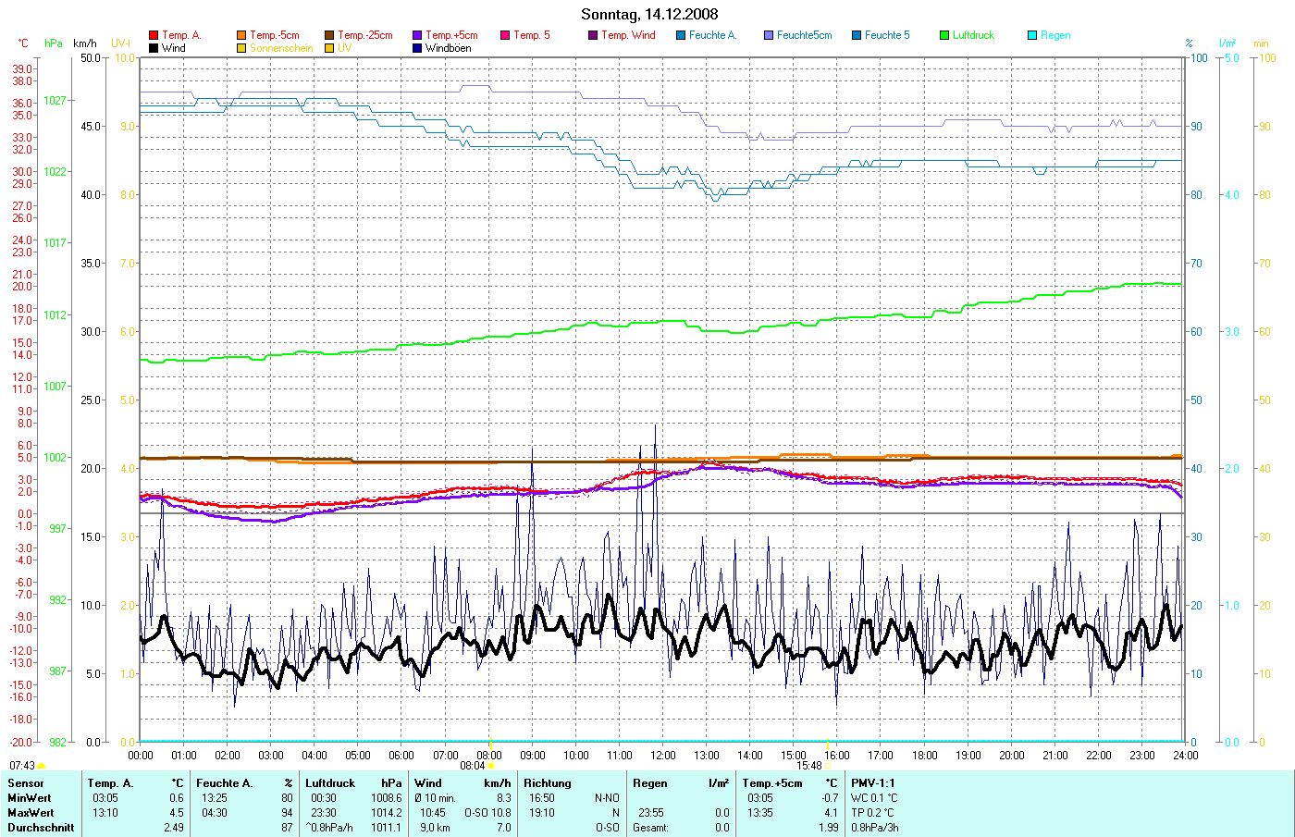
Task: Click the Luftdruck column header in table
Action: tap(329, 783)
